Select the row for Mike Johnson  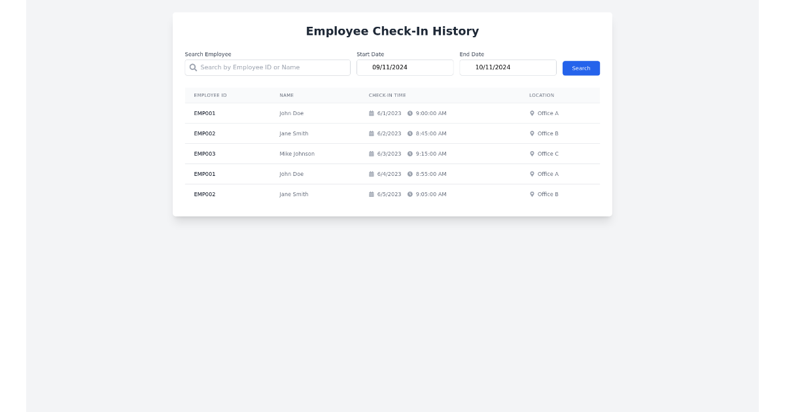(x=392, y=153)
